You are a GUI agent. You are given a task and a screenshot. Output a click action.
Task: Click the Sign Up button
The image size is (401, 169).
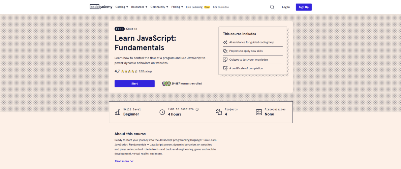(x=304, y=7)
